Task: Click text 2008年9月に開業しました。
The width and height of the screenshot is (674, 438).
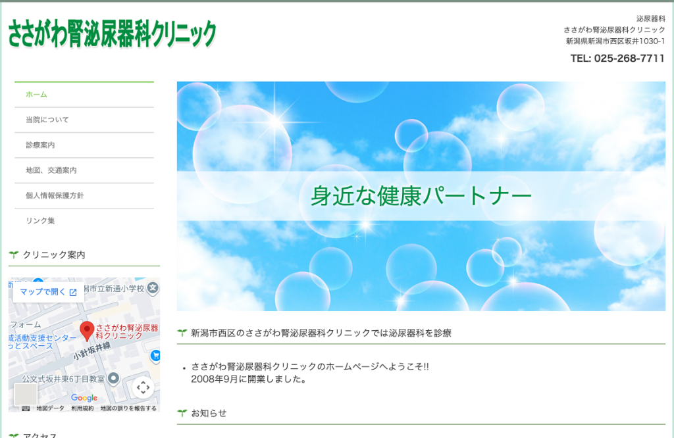Action: 249,379
